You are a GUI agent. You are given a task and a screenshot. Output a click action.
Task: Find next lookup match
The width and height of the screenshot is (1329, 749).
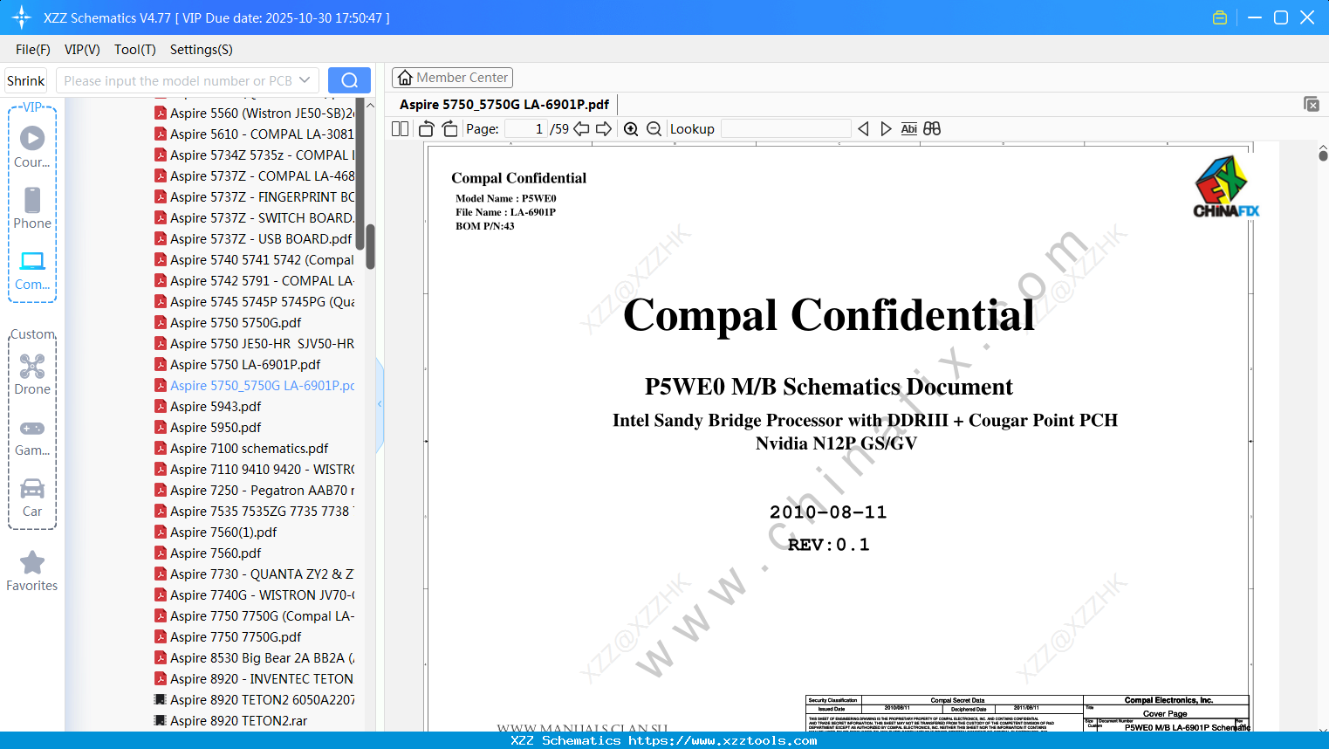[886, 129]
